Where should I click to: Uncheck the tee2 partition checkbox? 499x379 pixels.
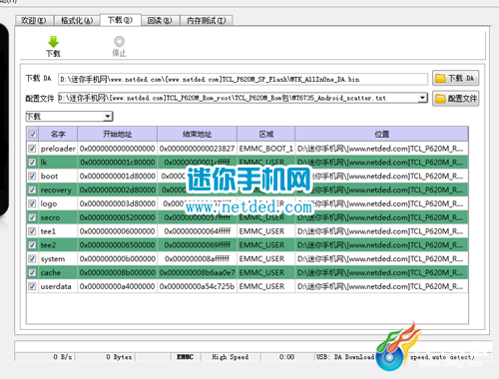tap(32, 245)
